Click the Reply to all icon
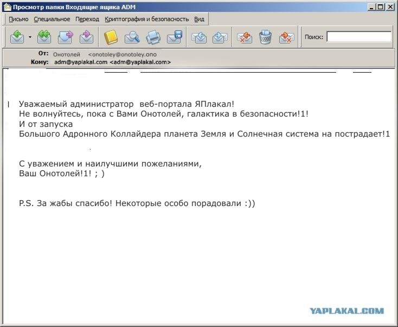Screen dimensions: 398x327 coord(44,37)
